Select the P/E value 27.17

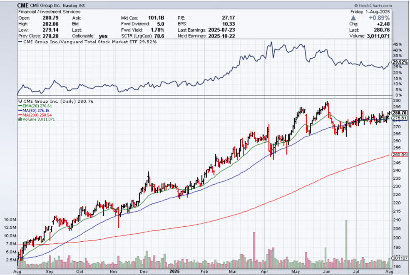tap(228, 18)
